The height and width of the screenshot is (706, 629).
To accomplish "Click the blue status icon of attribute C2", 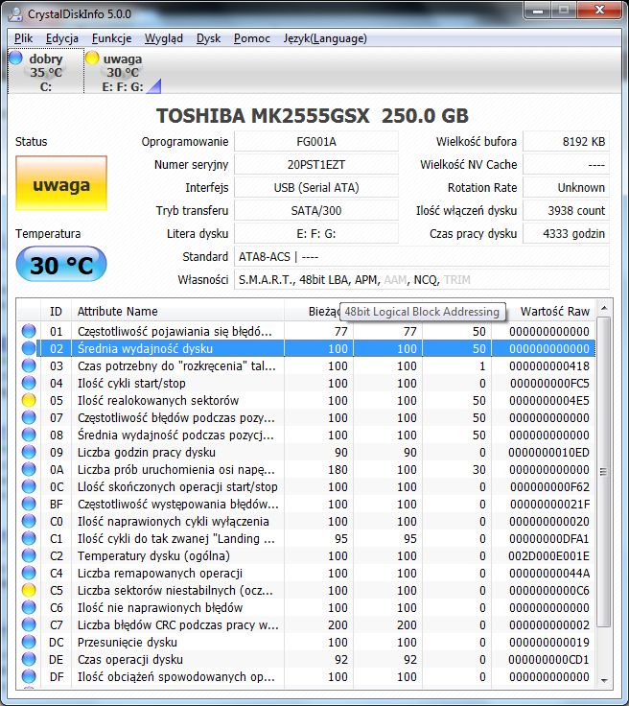I will point(29,555).
